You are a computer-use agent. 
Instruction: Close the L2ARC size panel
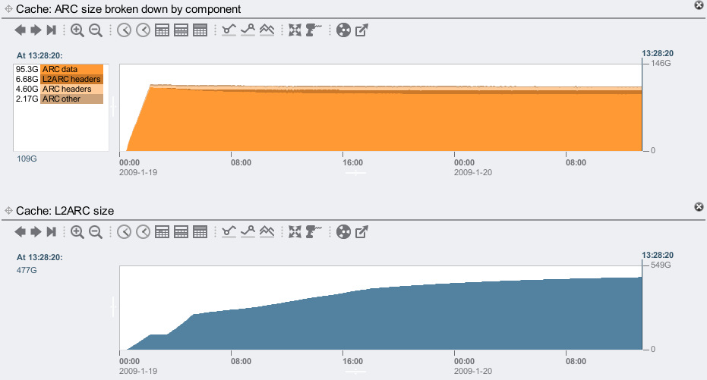[x=699, y=206]
